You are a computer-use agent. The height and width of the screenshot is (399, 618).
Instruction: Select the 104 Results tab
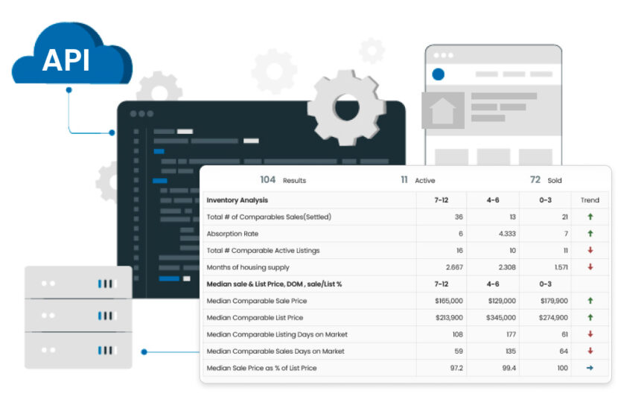[282, 180]
